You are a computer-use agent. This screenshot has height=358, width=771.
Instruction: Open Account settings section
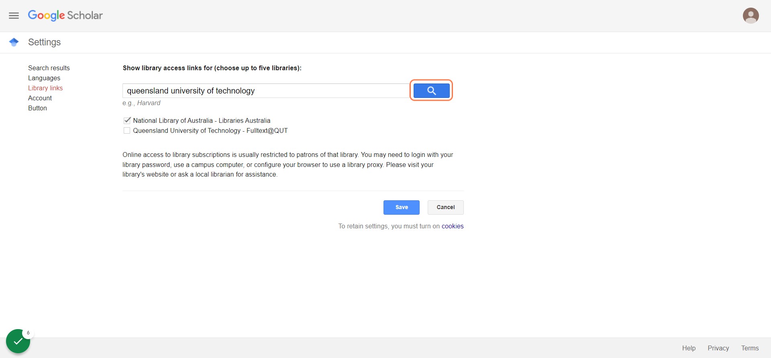click(40, 98)
